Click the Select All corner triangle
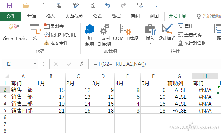221x133 pixels. coord(7,76)
